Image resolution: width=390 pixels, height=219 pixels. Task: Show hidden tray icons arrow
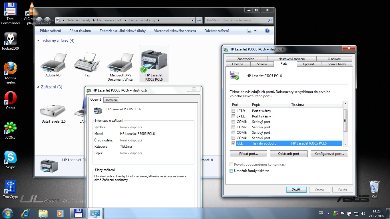(x=329, y=213)
